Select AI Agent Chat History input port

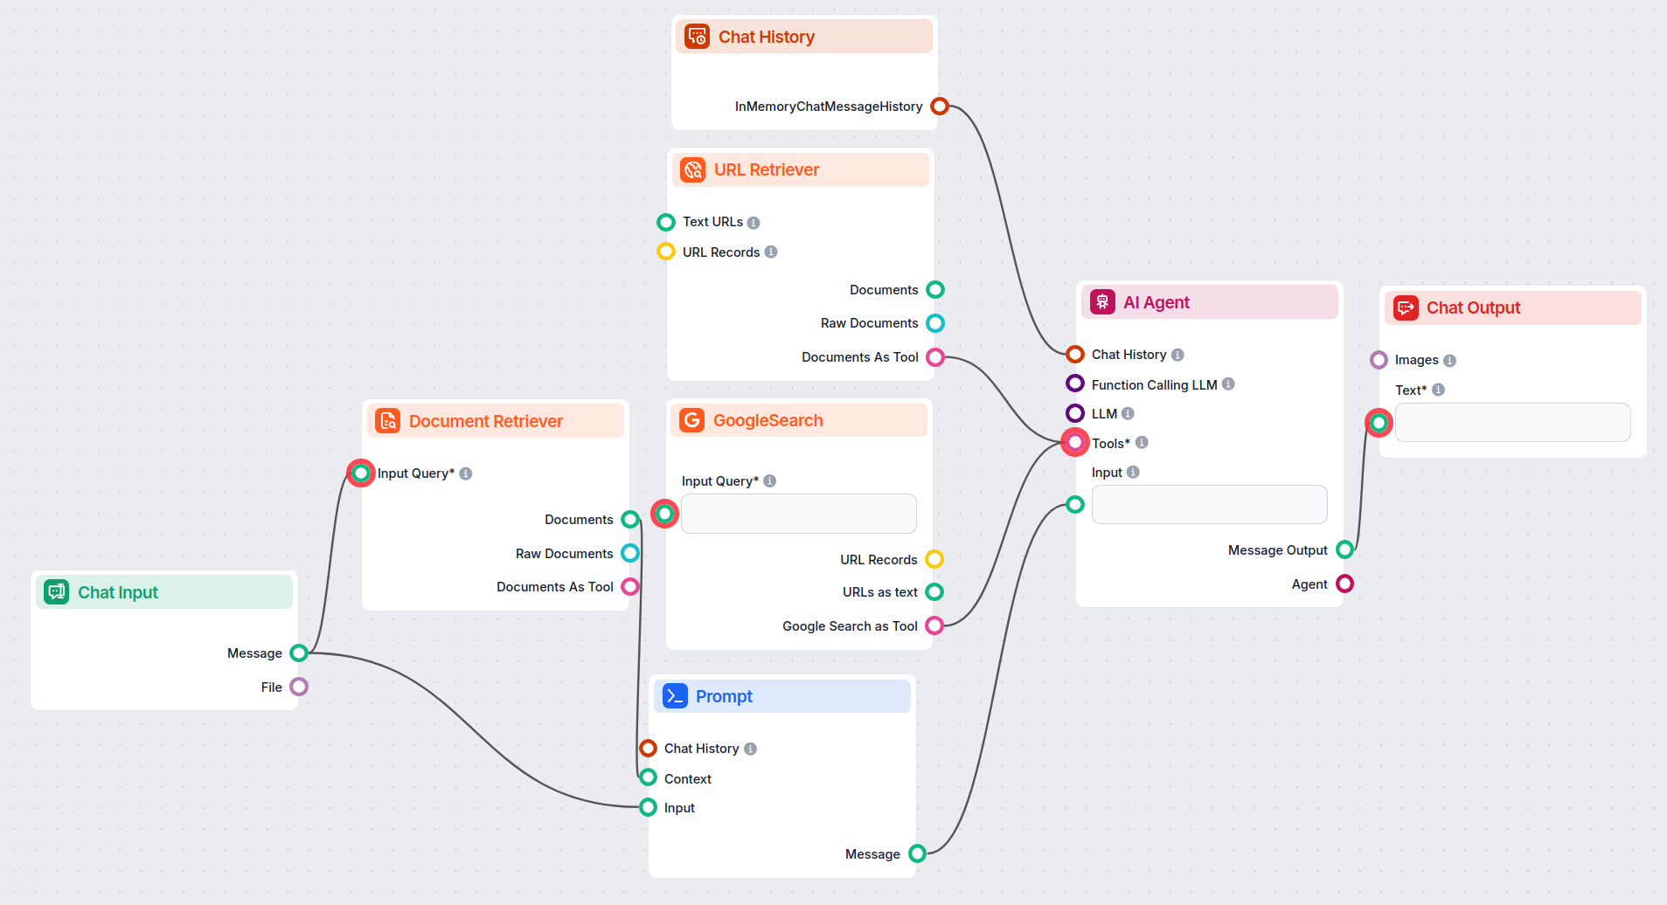[1075, 354]
